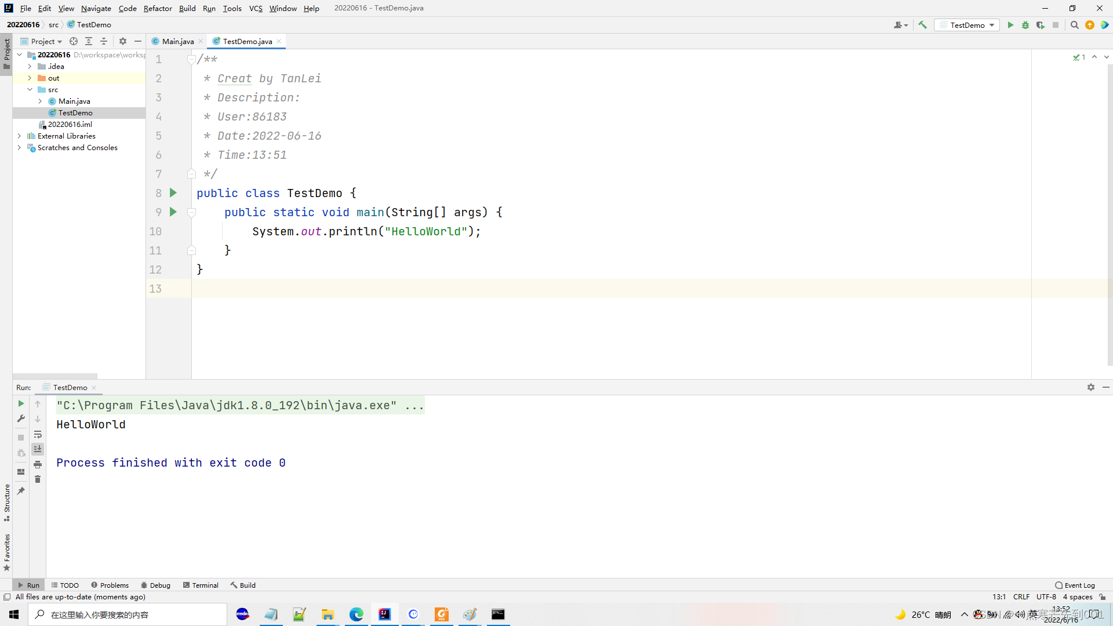Image resolution: width=1113 pixels, height=626 pixels.
Task: Click the print icon in Run panel
Action: tap(38, 464)
